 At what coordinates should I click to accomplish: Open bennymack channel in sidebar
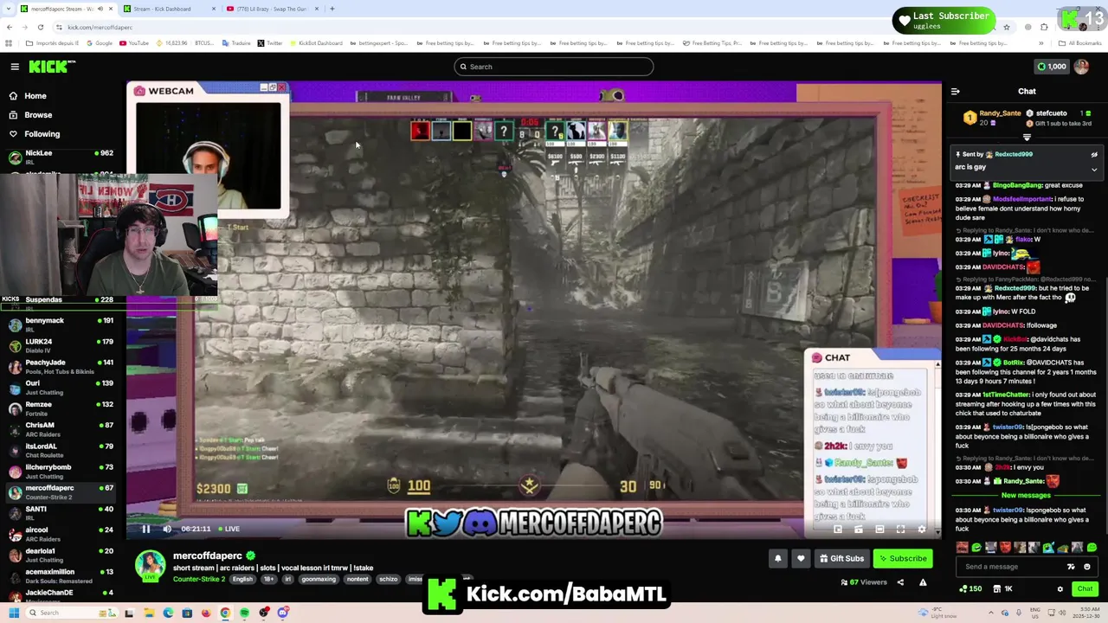(x=61, y=324)
